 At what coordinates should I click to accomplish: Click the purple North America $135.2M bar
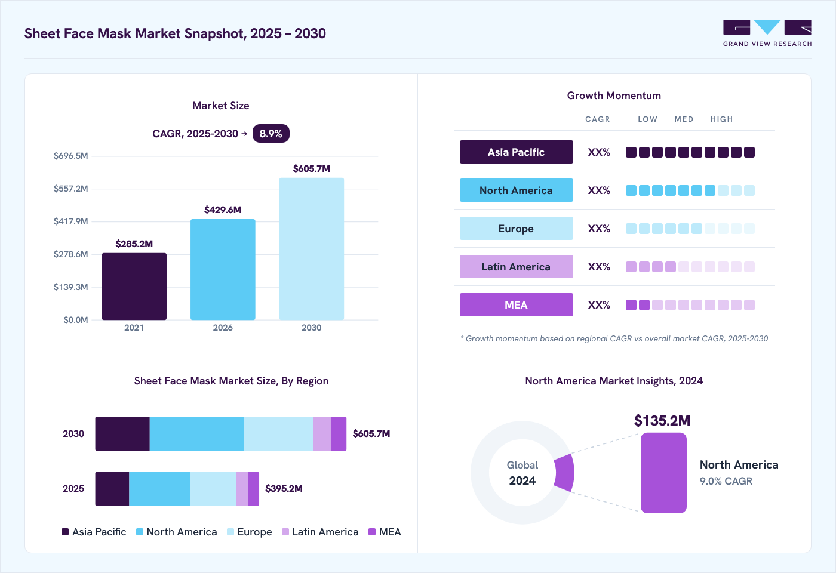663,473
